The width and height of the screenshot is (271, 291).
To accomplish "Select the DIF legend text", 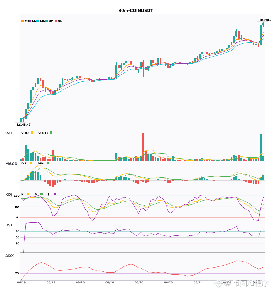I will 24,164.
